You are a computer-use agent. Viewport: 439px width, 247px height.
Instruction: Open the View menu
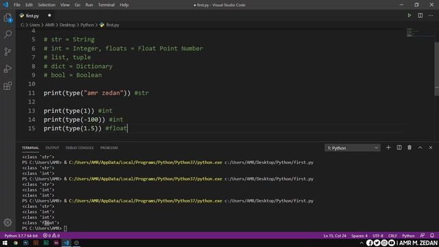65,5
